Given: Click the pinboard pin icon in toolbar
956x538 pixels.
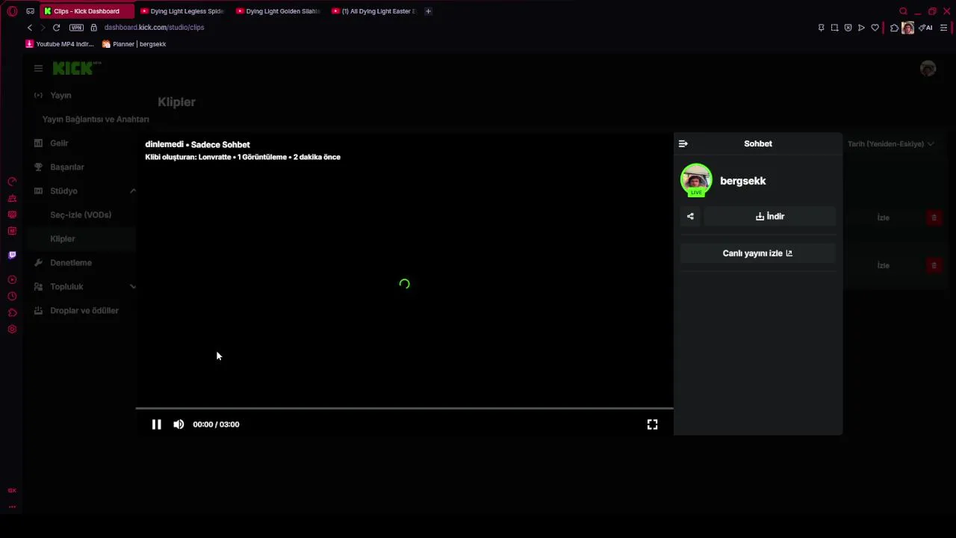Looking at the screenshot, I should coord(821,28).
